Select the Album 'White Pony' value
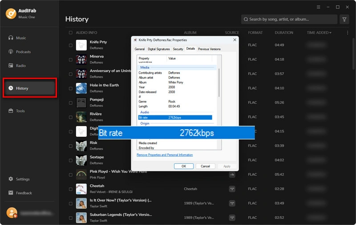The width and height of the screenshot is (356, 225). coord(176,82)
